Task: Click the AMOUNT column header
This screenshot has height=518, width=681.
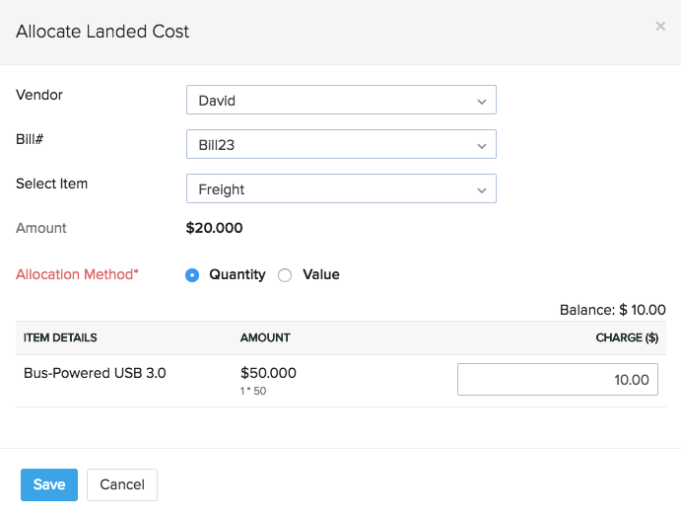Action: tap(265, 337)
